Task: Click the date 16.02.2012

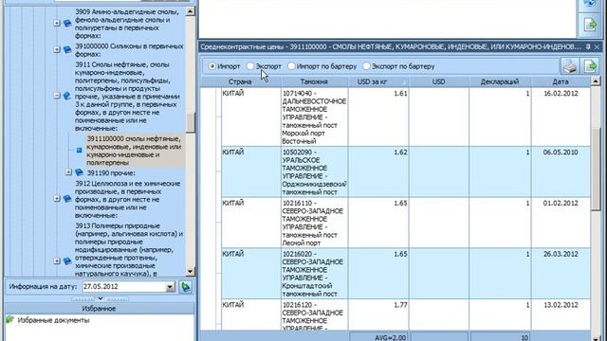Action: pyautogui.click(x=561, y=93)
